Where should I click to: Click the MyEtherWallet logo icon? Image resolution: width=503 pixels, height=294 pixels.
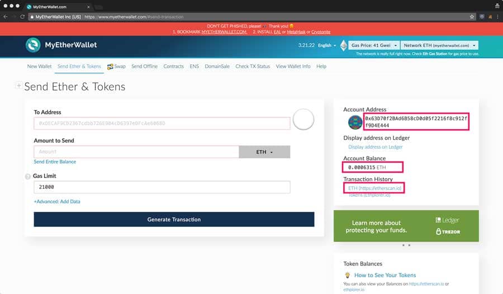click(x=33, y=45)
